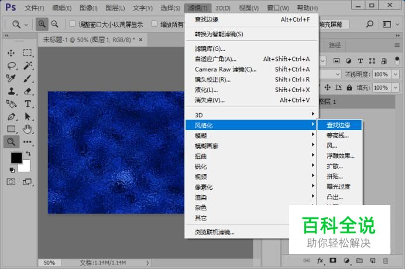Screen dimensions: 405x269
Task: Expand the 像素化 submenu
Action: (251, 187)
